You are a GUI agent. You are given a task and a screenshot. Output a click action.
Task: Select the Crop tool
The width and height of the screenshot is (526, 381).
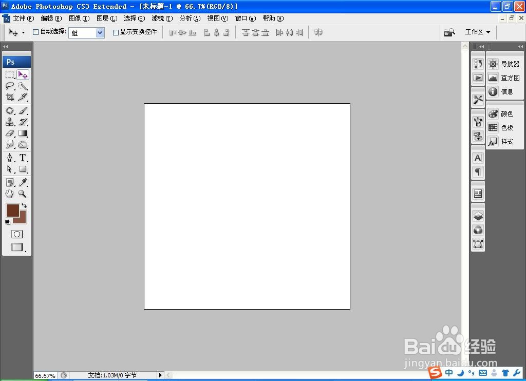click(10, 97)
